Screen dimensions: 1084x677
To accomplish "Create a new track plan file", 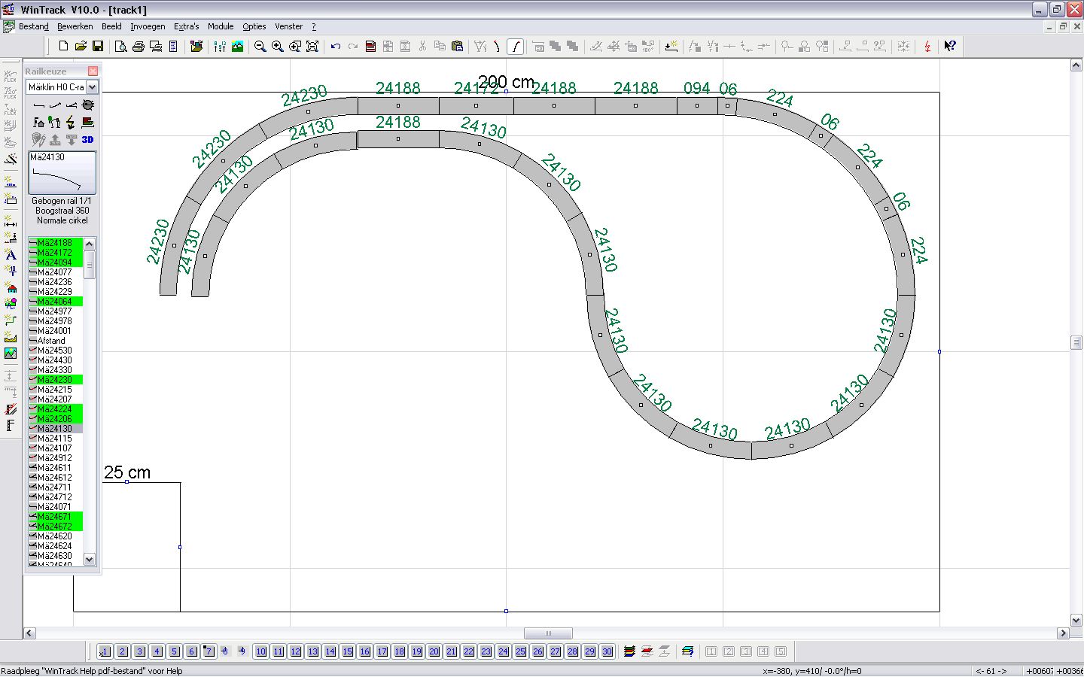I will (x=64, y=47).
